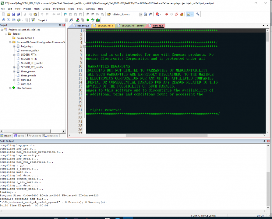Image resolution: width=272 pixels, height=219 pixels.
Task: Kill all breakpoints icon
Action: (x=182, y=14)
